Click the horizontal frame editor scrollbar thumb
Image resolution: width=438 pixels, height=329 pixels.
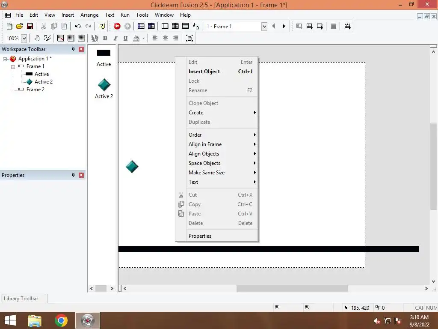coord(292,288)
